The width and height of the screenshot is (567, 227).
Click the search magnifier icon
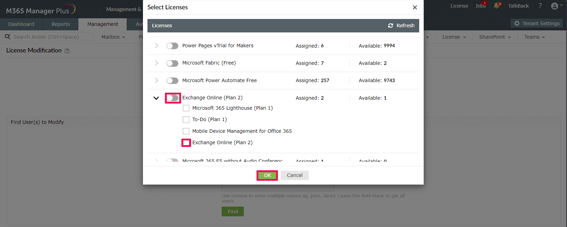tap(8, 37)
